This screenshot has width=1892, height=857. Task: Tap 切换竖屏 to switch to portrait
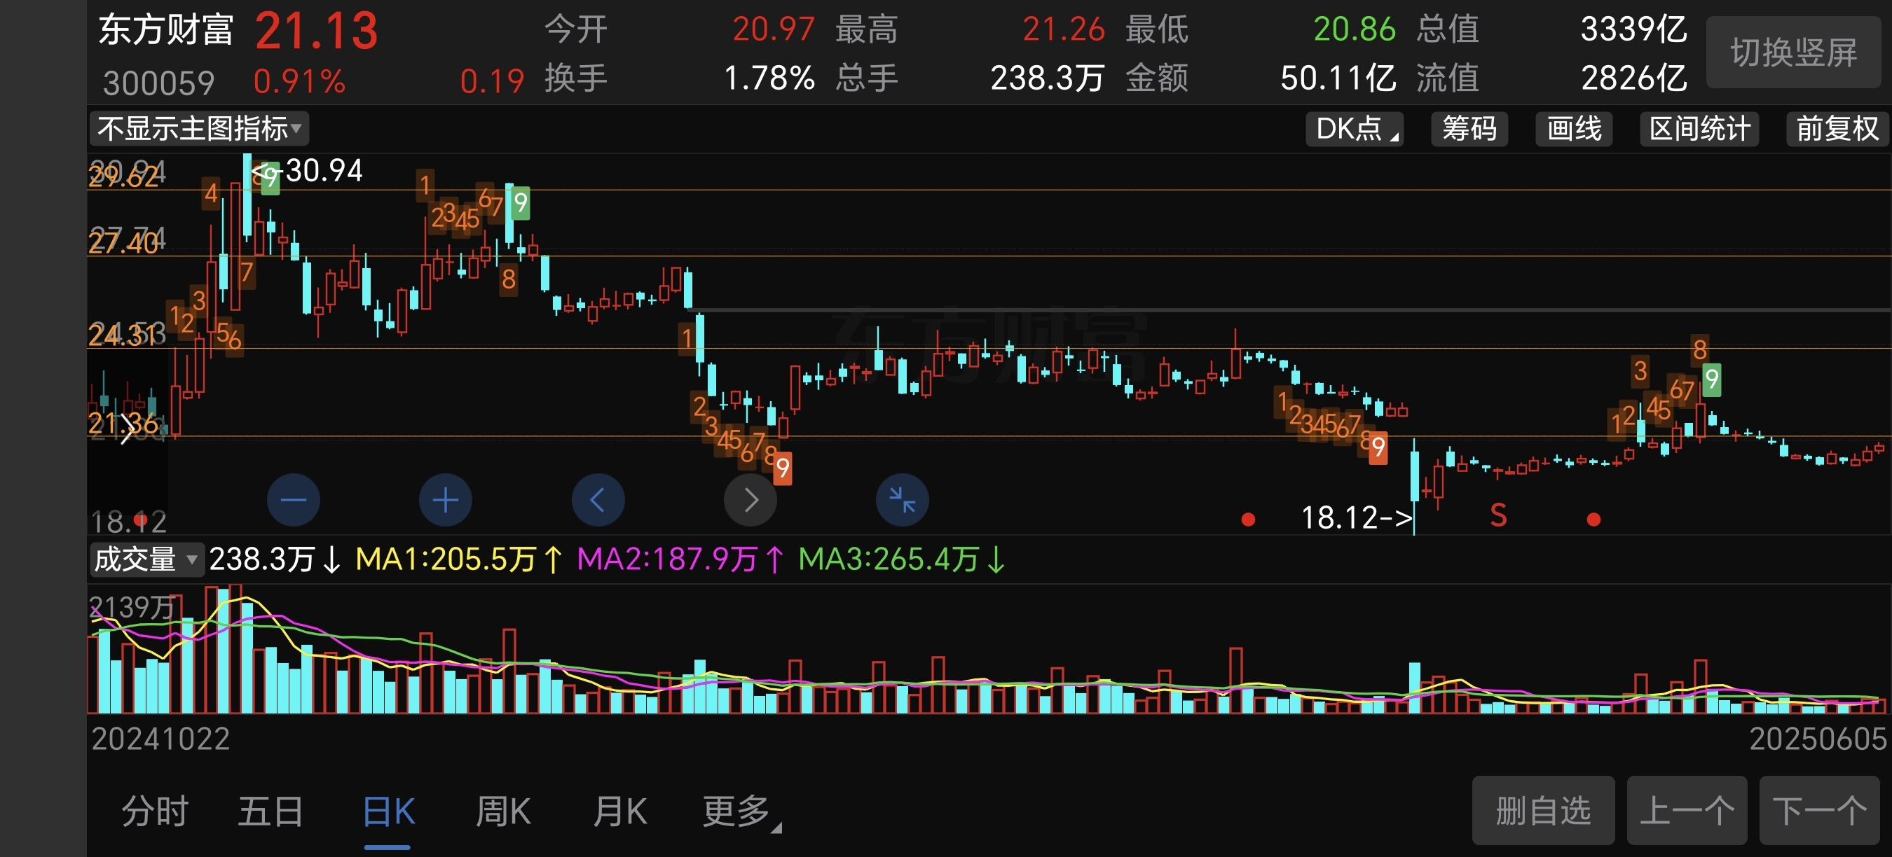pos(1793,53)
